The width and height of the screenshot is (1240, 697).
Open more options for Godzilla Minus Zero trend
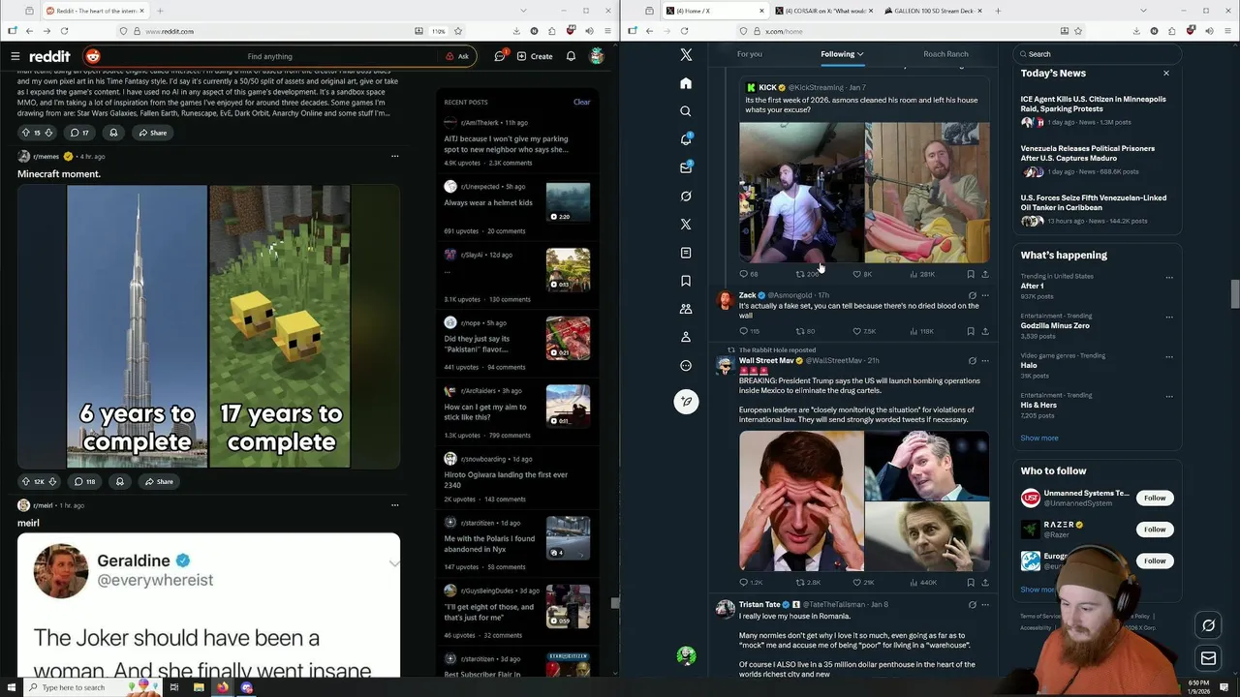click(1169, 317)
